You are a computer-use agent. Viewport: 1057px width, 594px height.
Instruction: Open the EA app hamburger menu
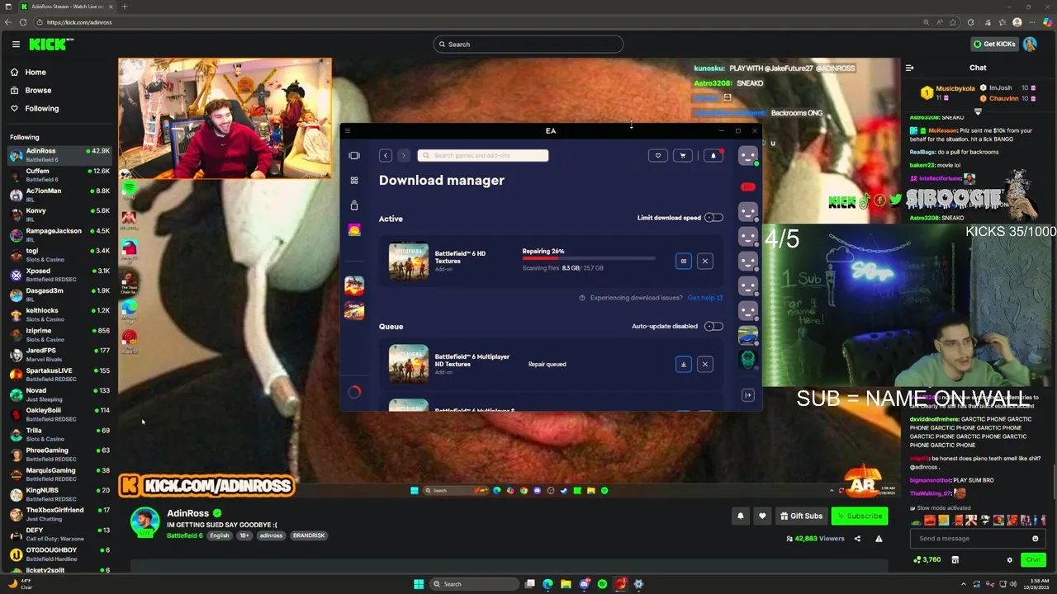click(x=348, y=131)
